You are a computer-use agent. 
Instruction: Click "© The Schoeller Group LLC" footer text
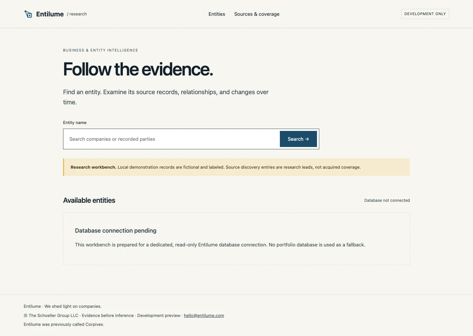pos(51,316)
